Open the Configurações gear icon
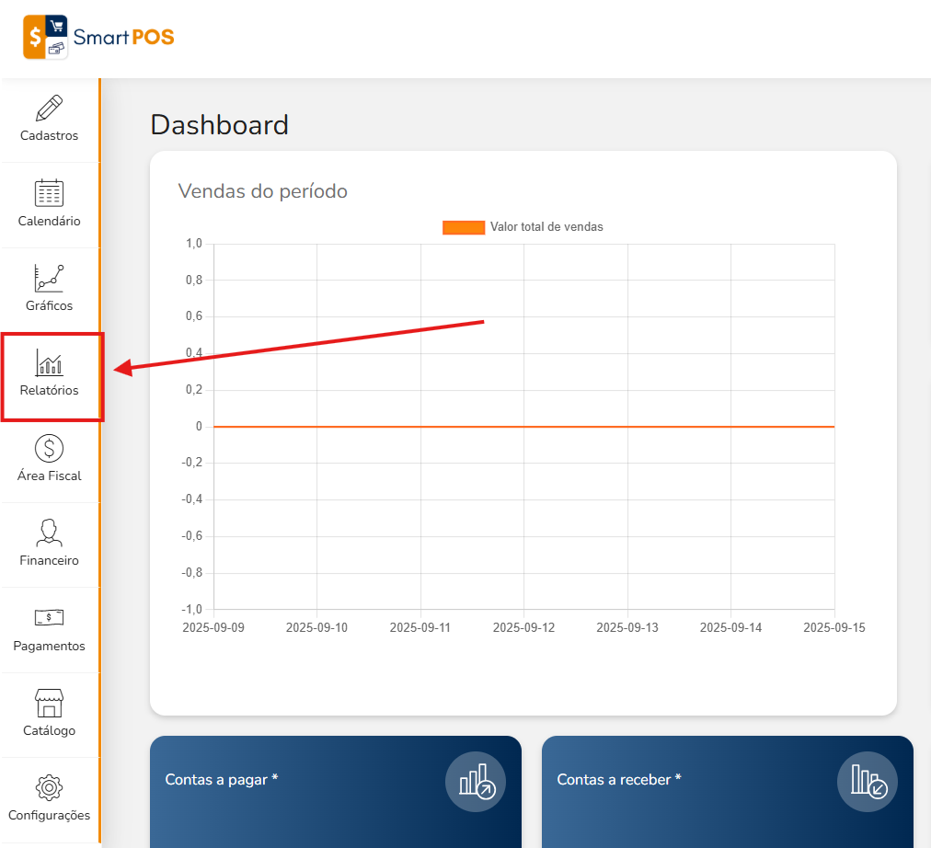The width and height of the screenshot is (931, 848). pyautogui.click(x=50, y=788)
